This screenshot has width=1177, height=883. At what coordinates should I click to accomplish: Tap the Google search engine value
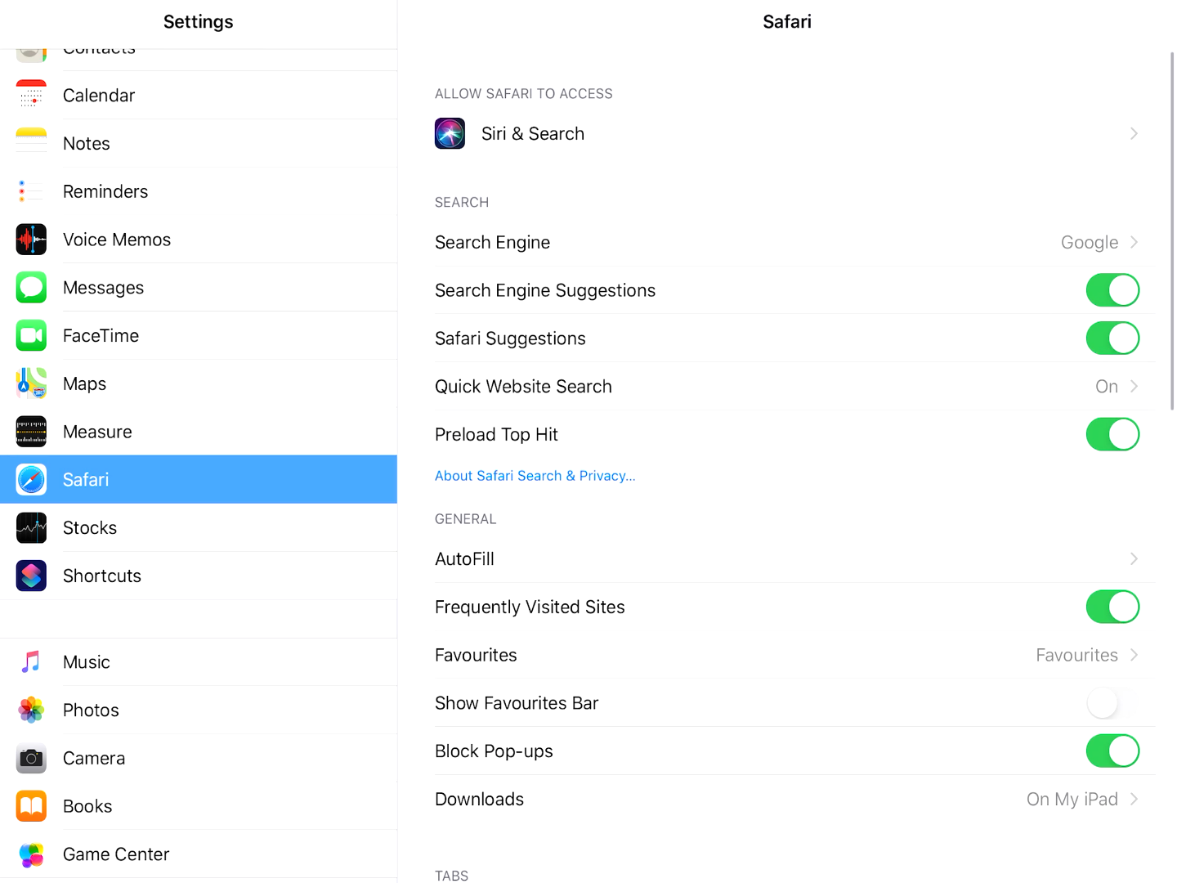click(x=1089, y=243)
